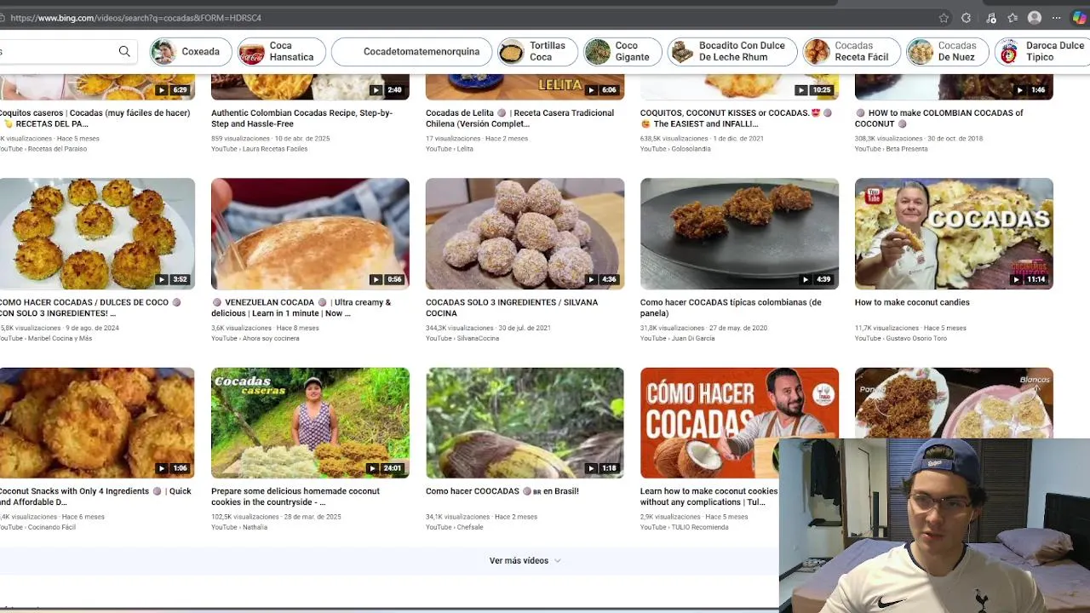The width and height of the screenshot is (1090, 613).
Task: Open browser profile avatar
Action: [x=1035, y=18]
